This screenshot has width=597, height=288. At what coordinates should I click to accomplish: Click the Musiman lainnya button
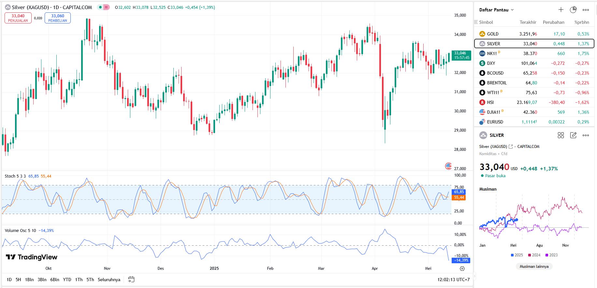[x=534, y=266]
